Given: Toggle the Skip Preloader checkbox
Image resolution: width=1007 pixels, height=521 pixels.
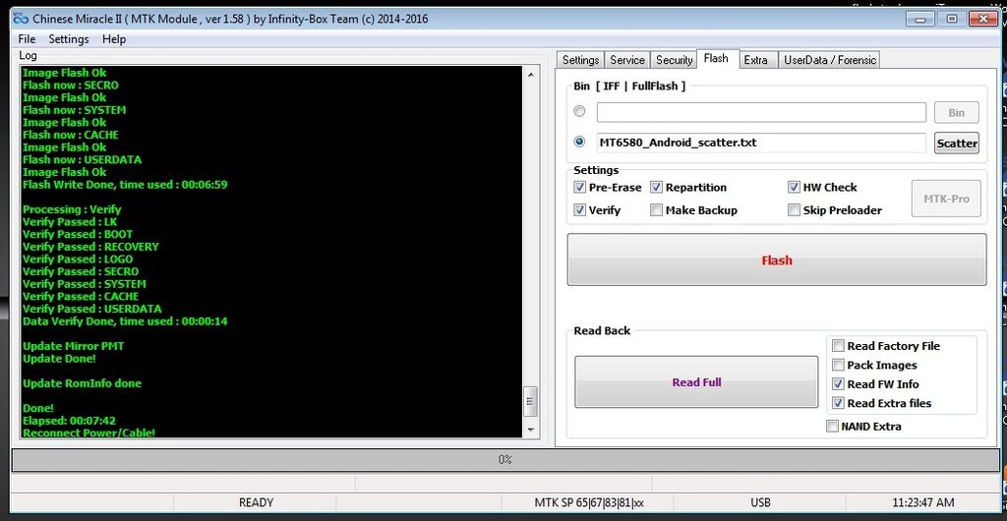Looking at the screenshot, I should pos(795,210).
